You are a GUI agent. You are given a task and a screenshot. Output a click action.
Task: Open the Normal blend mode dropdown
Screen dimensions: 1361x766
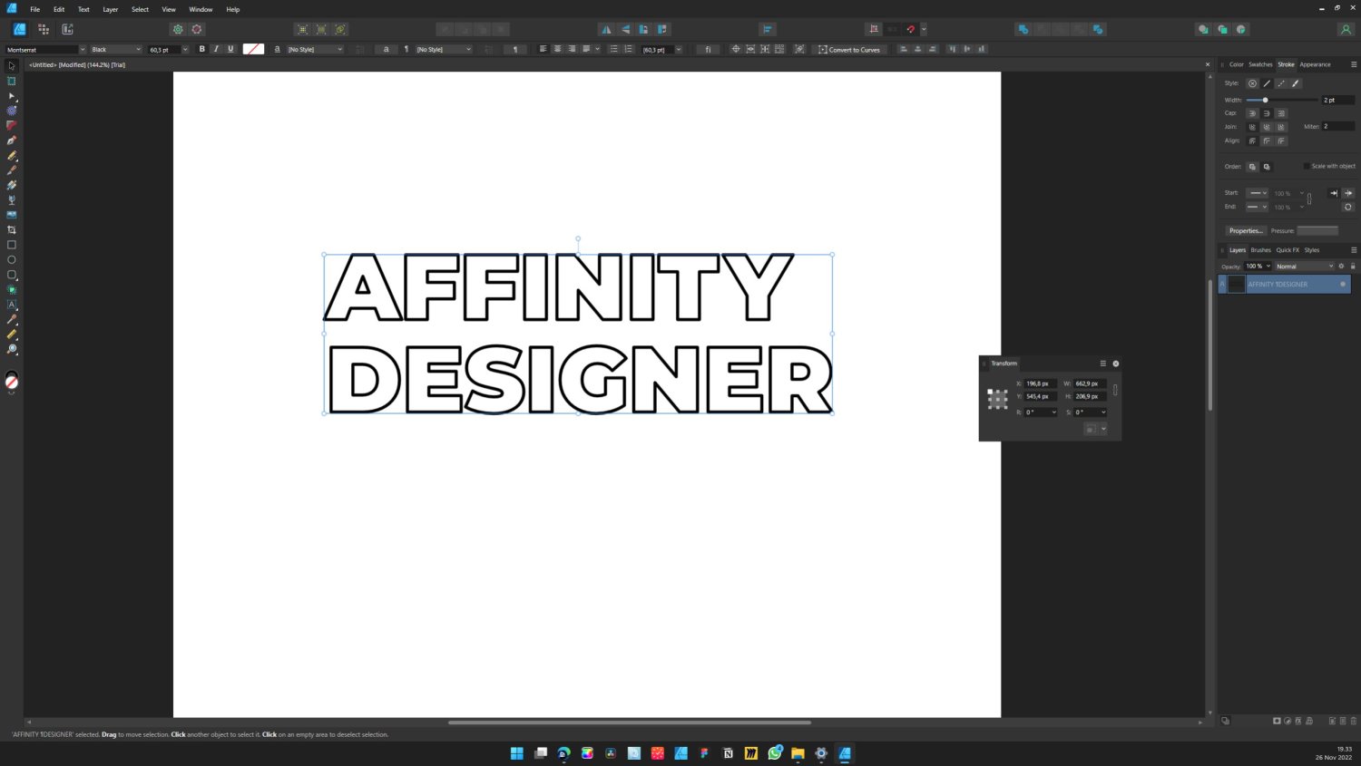pyautogui.click(x=1305, y=266)
